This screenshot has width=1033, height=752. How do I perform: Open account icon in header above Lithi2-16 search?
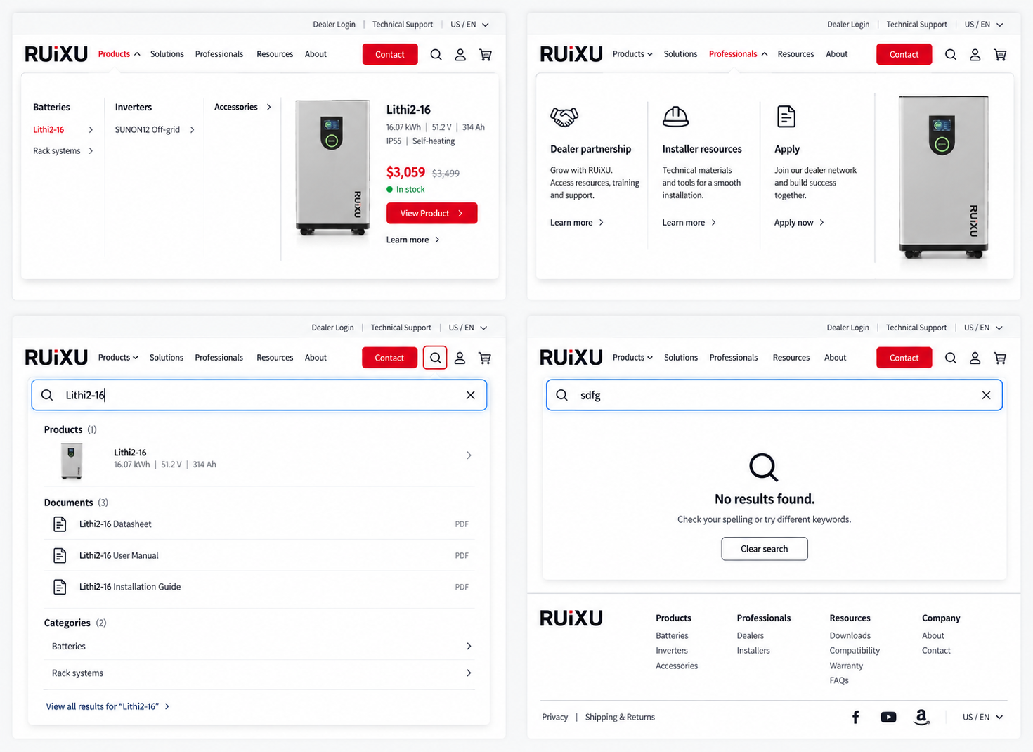click(460, 358)
